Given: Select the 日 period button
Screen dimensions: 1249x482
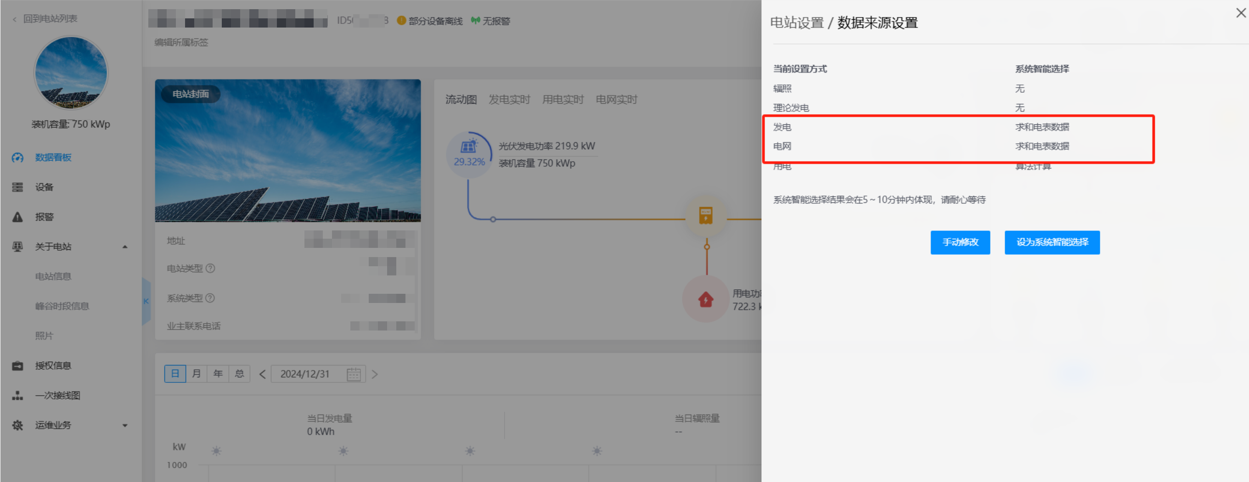Looking at the screenshot, I should pos(175,374).
